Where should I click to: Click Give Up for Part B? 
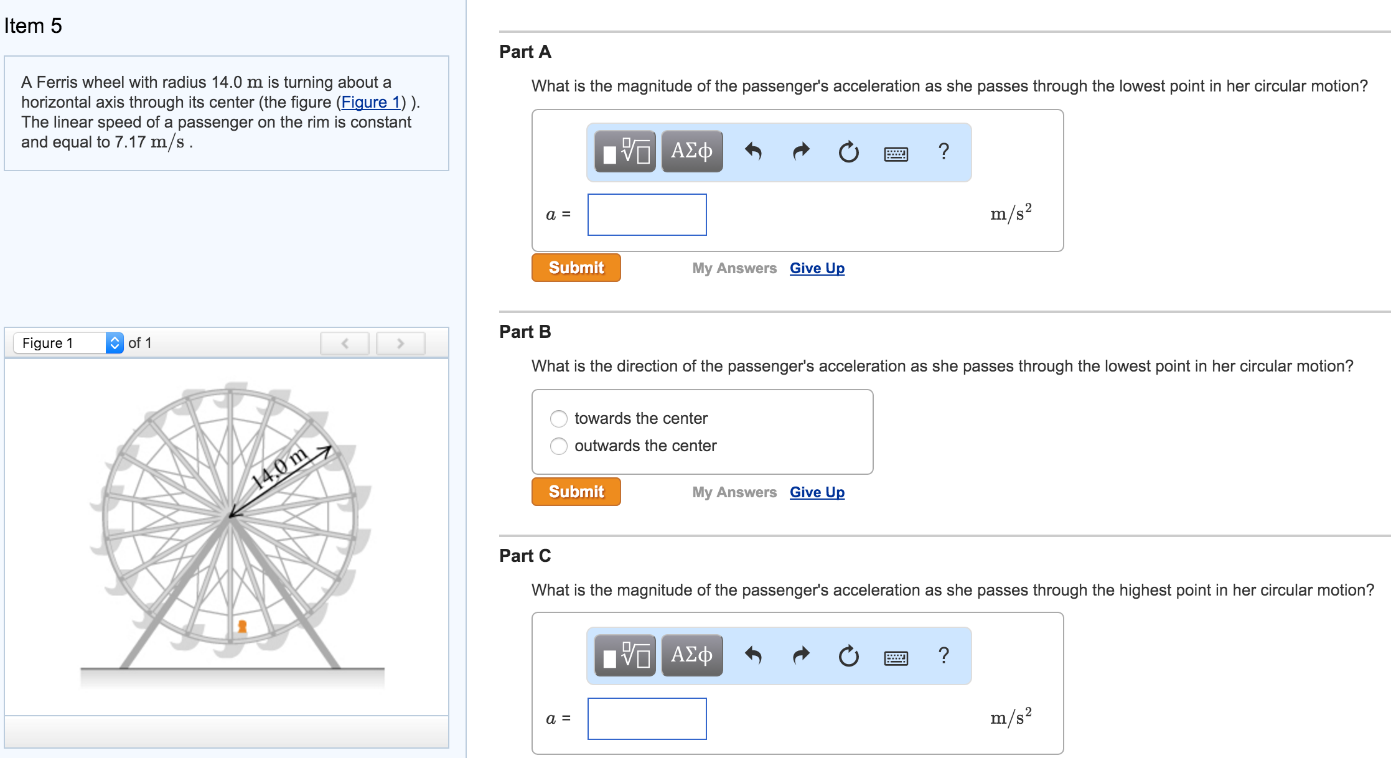[817, 492]
